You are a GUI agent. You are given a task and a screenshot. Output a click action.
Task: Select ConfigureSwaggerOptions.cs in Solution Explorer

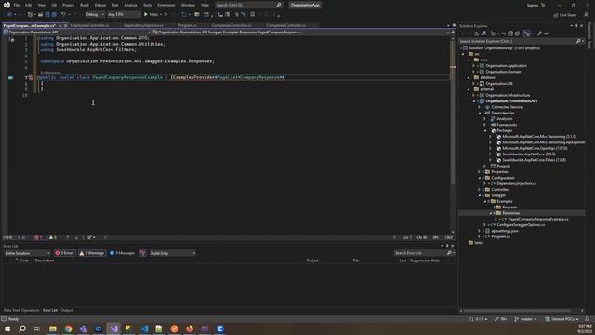coord(521,225)
